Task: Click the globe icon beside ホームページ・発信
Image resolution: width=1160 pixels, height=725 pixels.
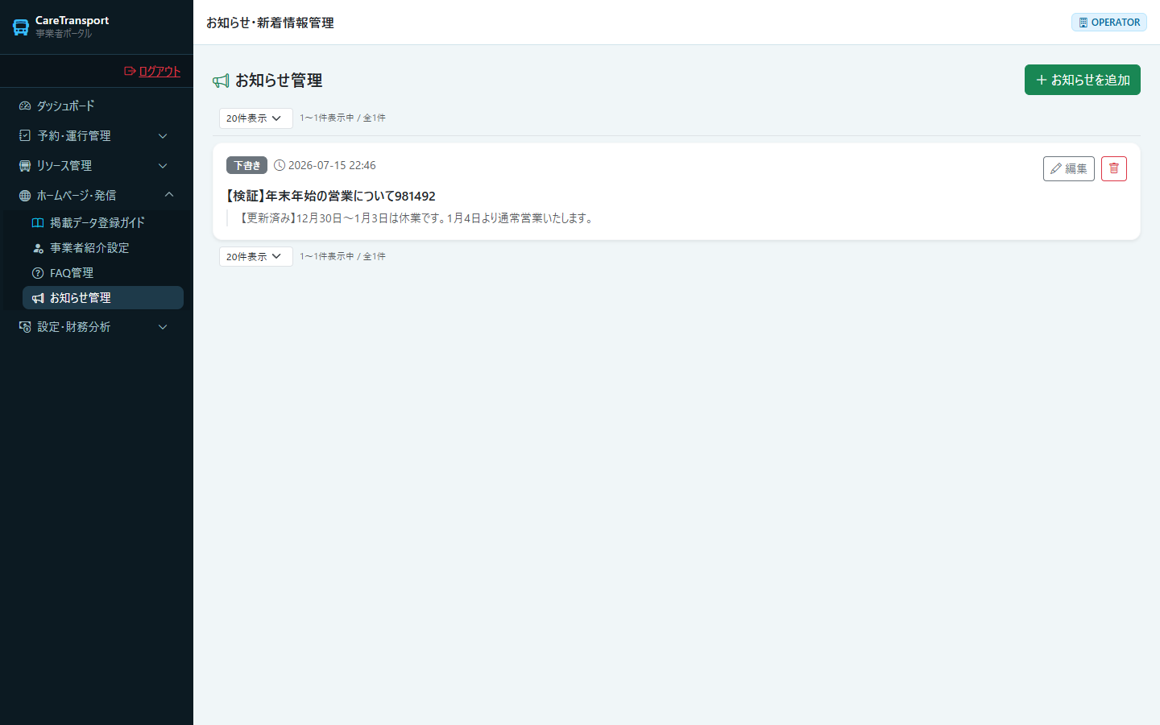Action: (x=25, y=196)
